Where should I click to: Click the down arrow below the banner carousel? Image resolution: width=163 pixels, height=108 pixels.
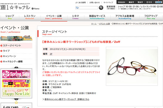pyautogui.click(x=16, y=99)
